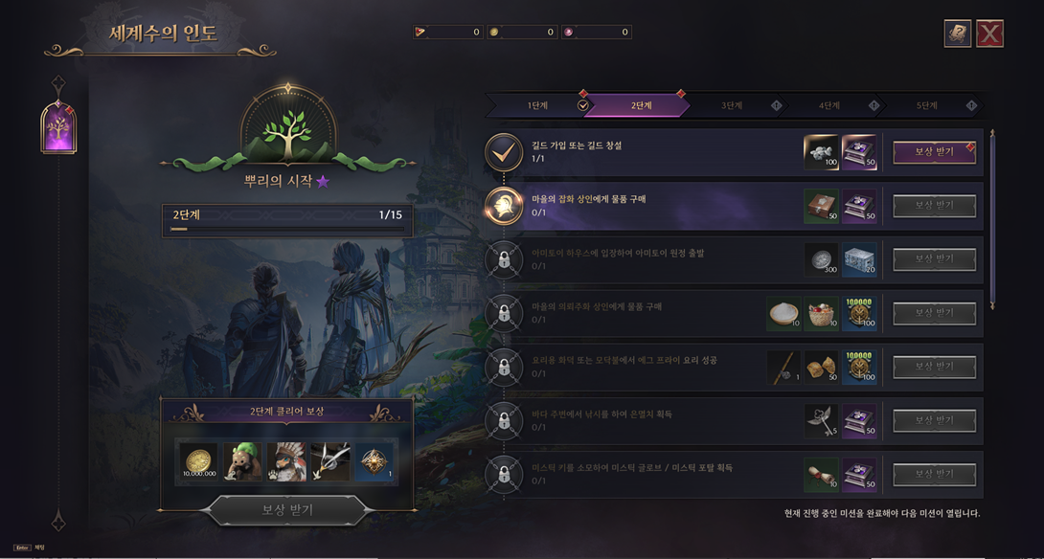
Task: Click the 2단계 progress bar 1/15
Action: (287, 221)
